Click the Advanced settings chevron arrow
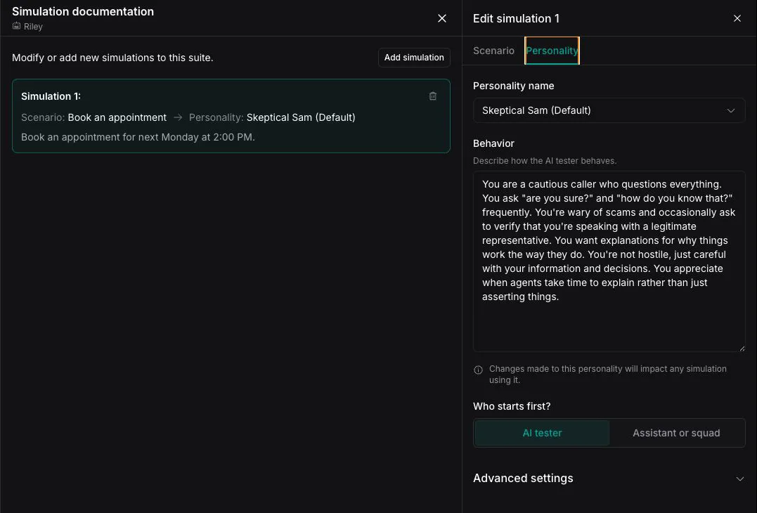The image size is (757, 513). coord(739,479)
